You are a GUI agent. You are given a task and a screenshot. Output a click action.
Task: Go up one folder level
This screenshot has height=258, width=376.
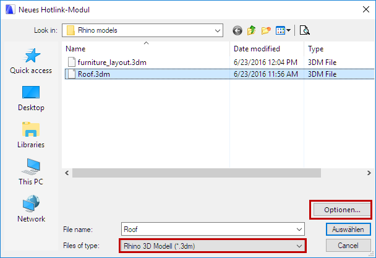[252, 30]
